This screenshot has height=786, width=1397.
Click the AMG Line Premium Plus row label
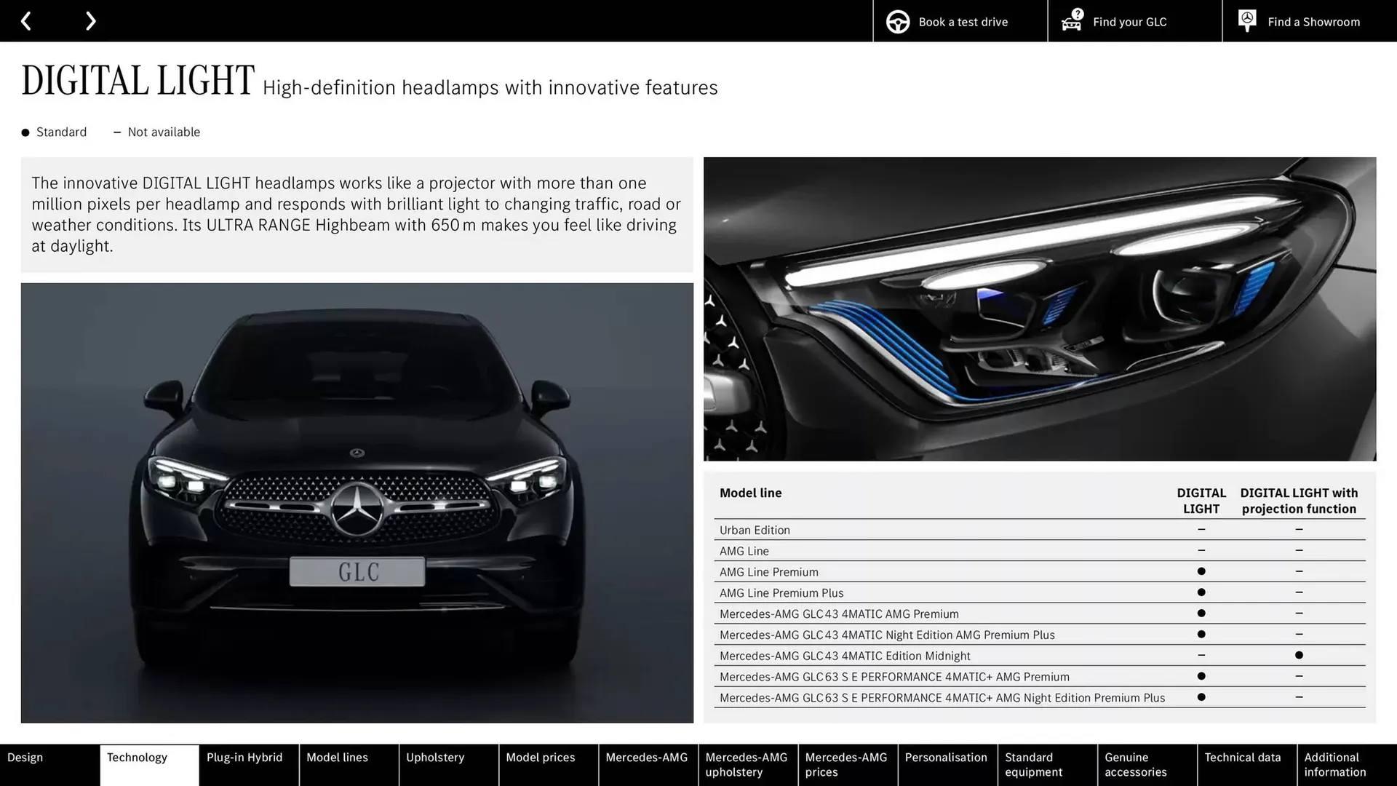coord(781,593)
